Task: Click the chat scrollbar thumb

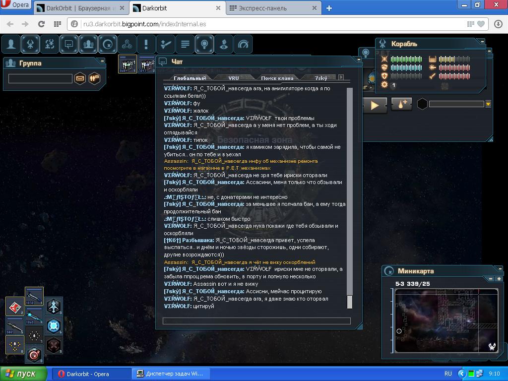Action: click(x=350, y=302)
